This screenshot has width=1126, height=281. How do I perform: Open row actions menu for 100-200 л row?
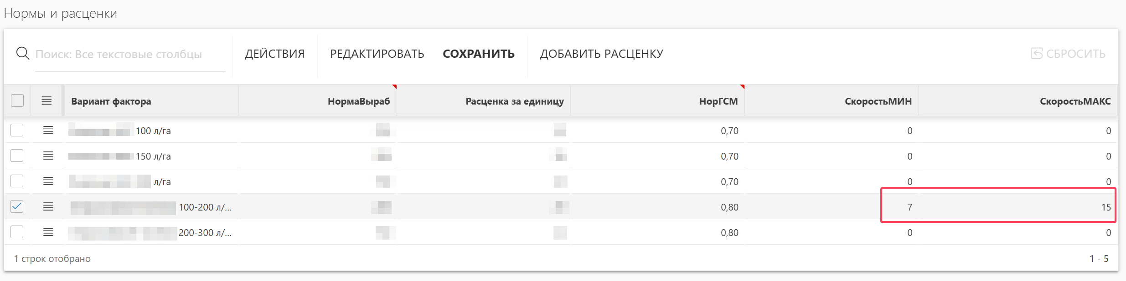[48, 207]
